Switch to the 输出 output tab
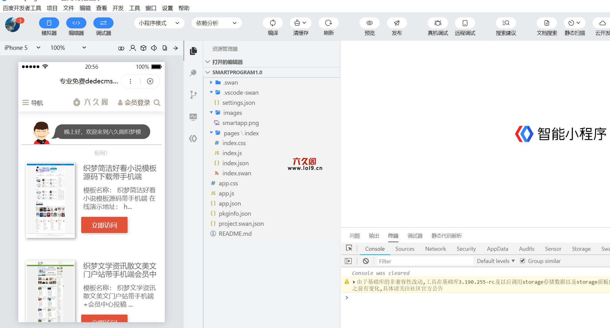The height and width of the screenshot is (328, 610). pos(374,236)
